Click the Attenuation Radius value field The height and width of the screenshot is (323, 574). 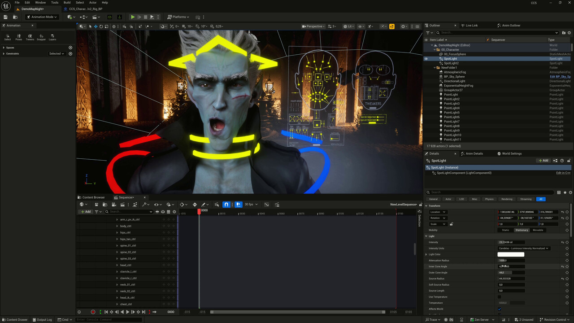(511, 260)
